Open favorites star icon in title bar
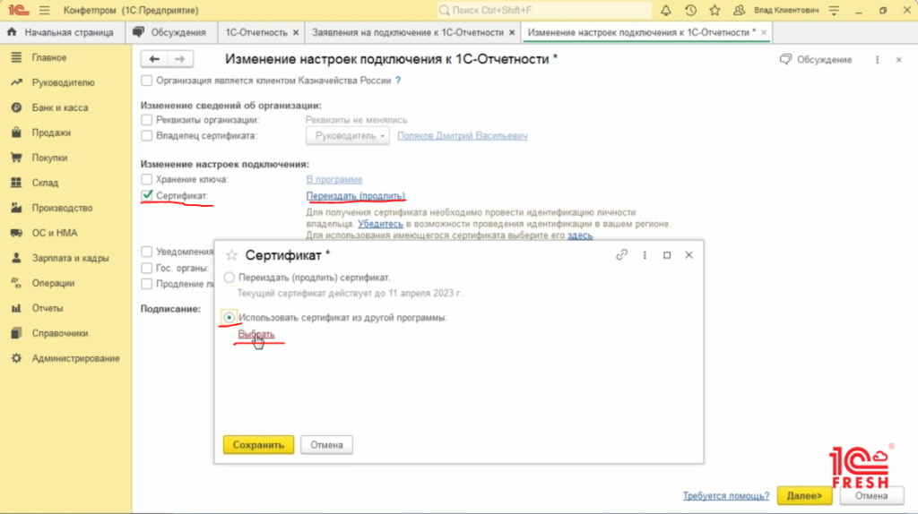The image size is (918, 514). click(714, 10)
